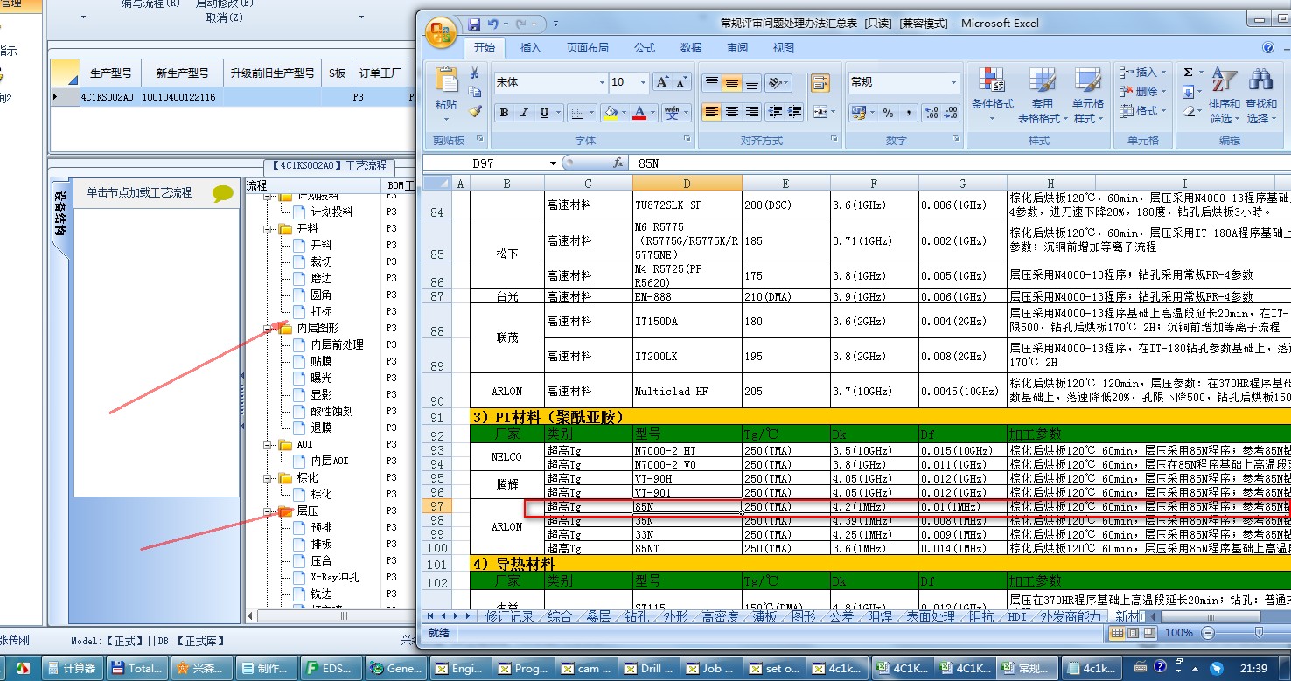
Task: Toggle underline formatting
Action: (544, 112)
